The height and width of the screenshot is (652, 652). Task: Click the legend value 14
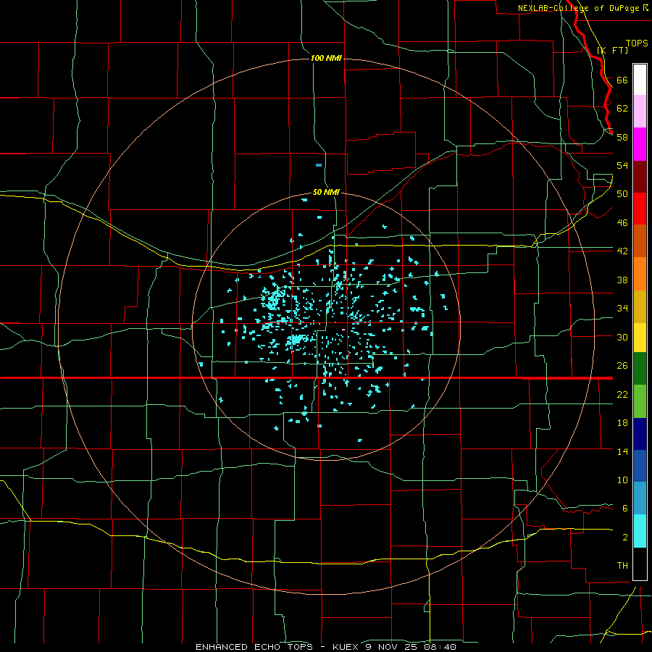click(622, 451)
